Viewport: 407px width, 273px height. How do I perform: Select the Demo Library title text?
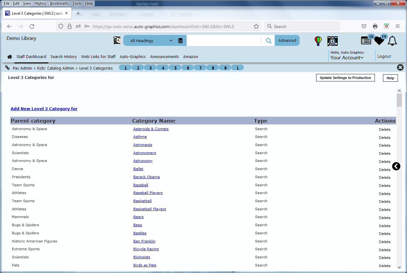coord(22,38)
